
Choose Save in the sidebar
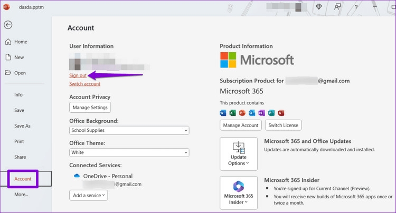click(x=19, y=110)
